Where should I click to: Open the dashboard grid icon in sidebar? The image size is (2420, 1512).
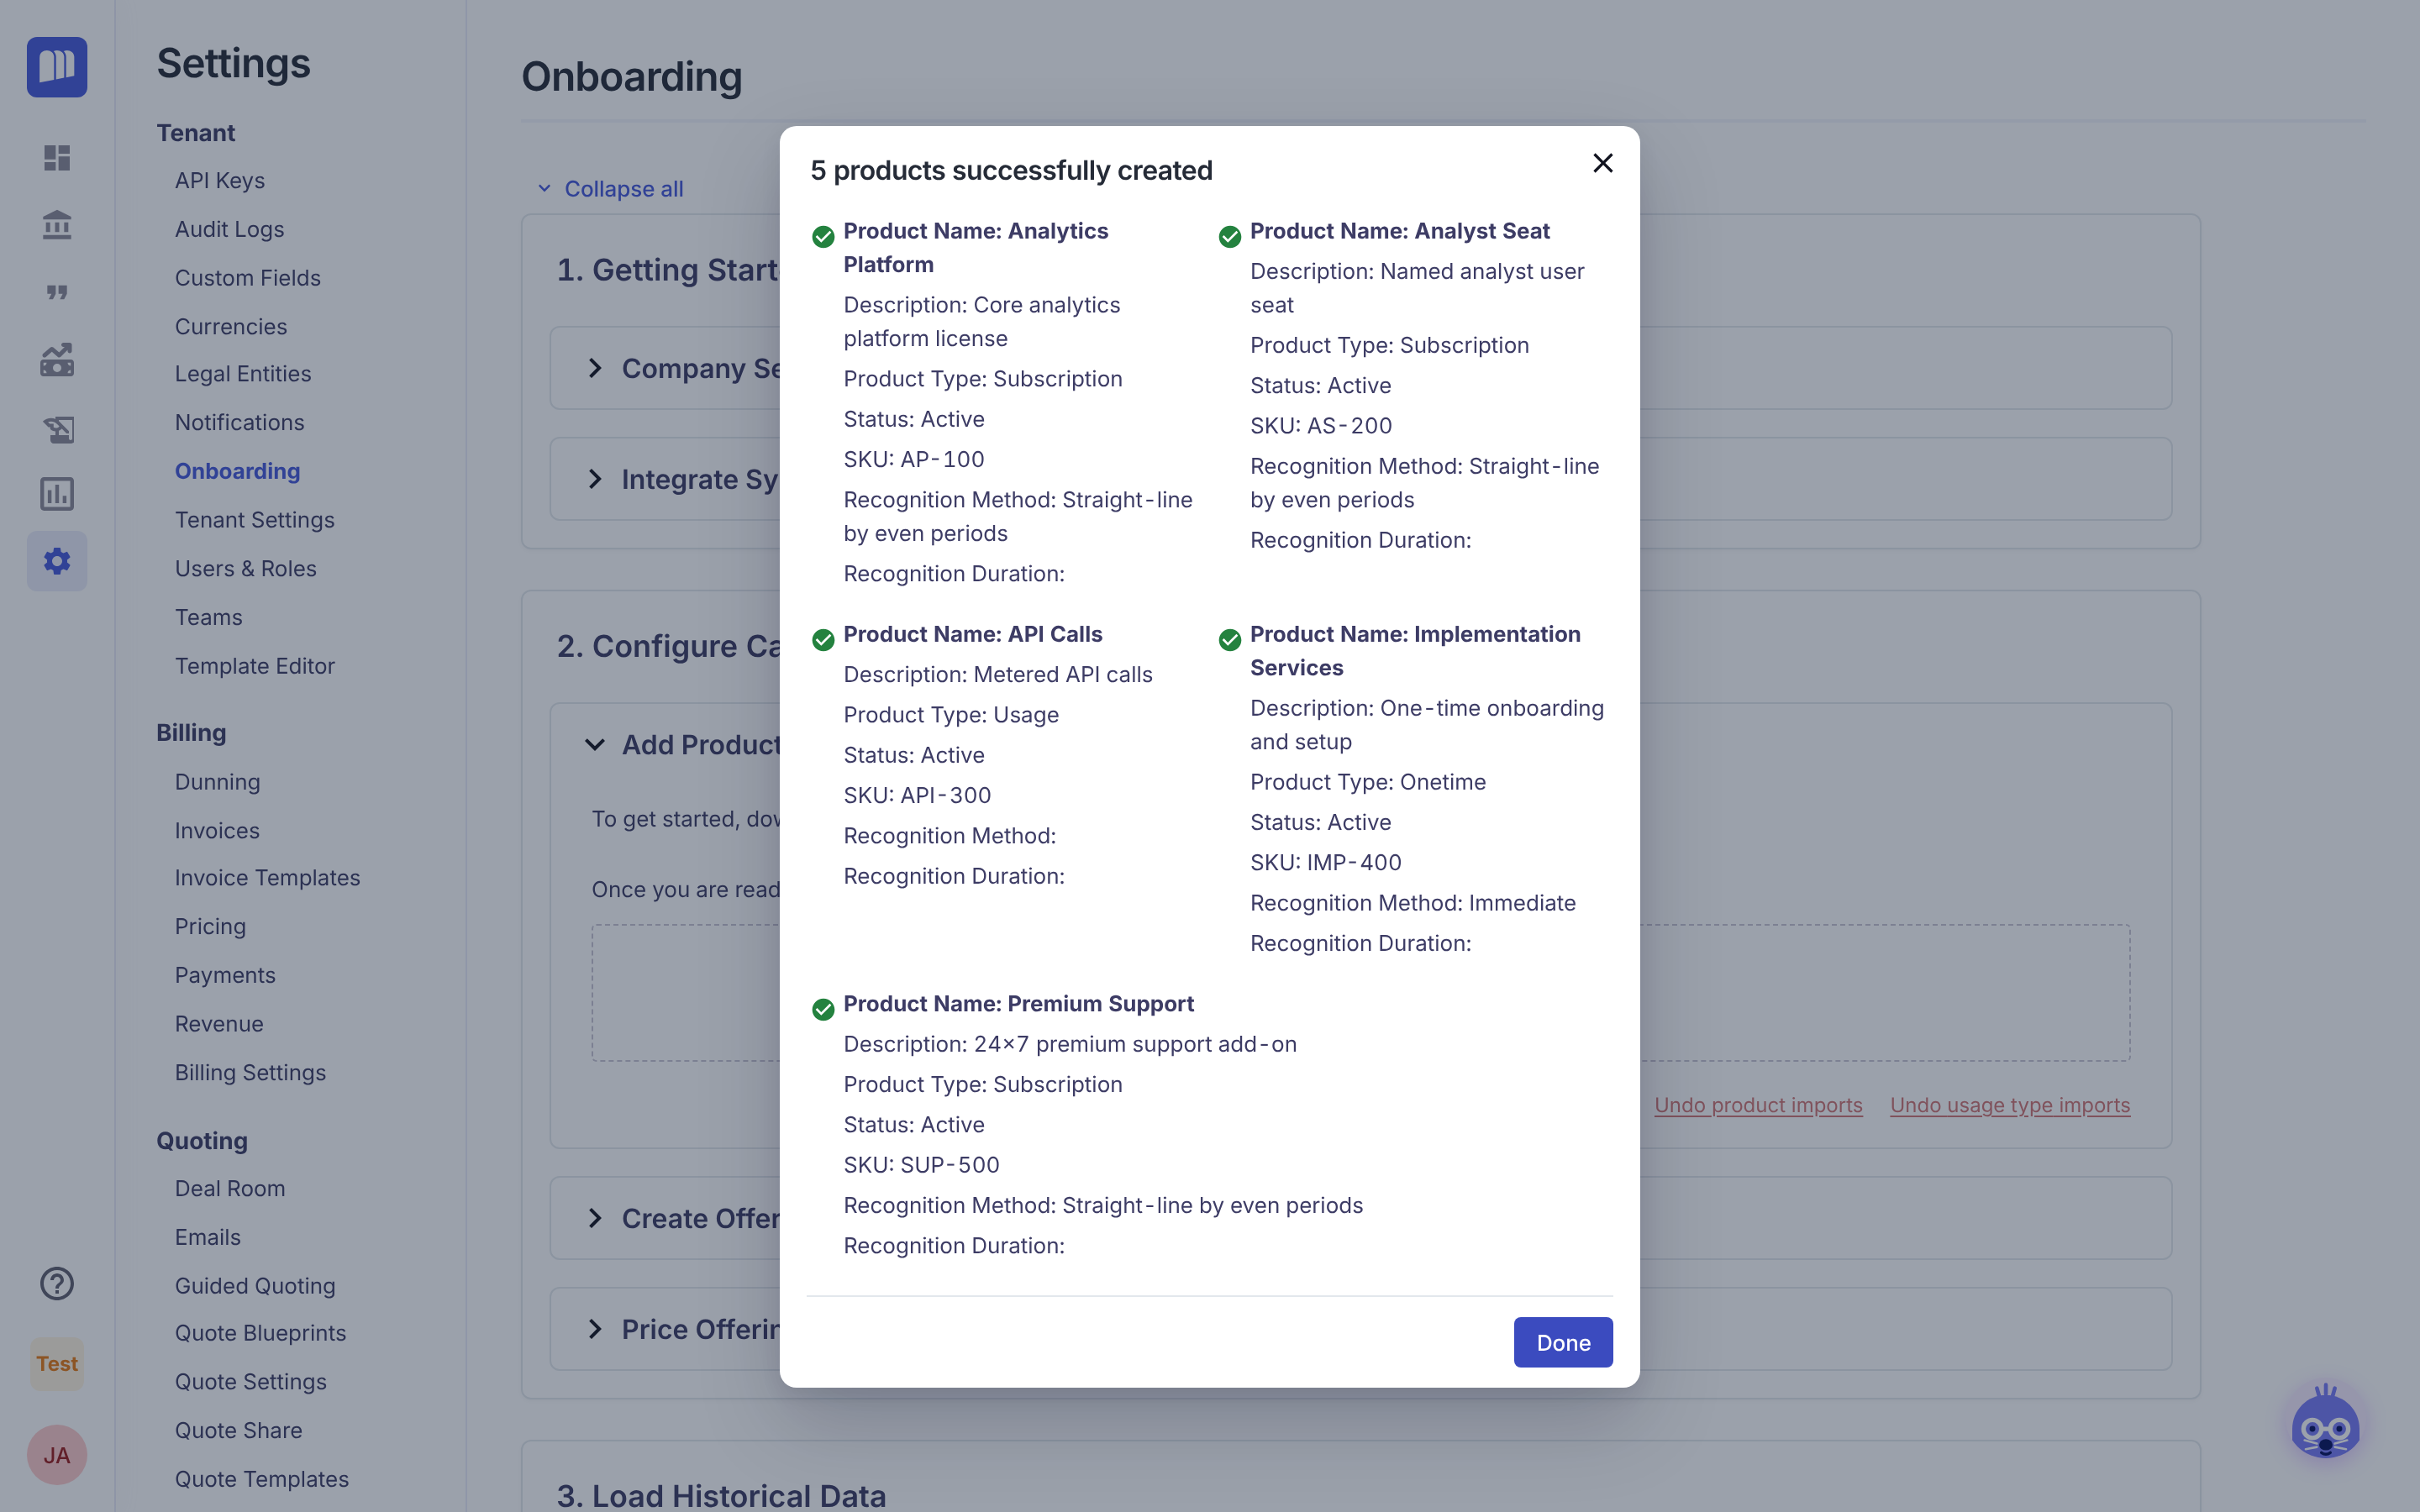(57, 158)
